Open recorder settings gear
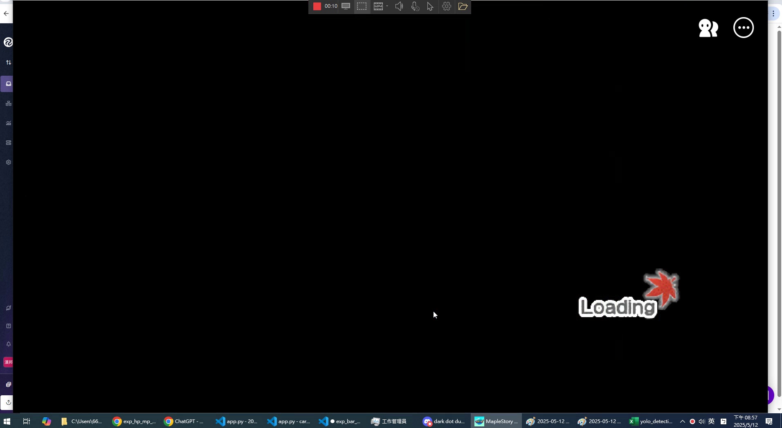This screenshot has width=782, height=428. (447, 6)
